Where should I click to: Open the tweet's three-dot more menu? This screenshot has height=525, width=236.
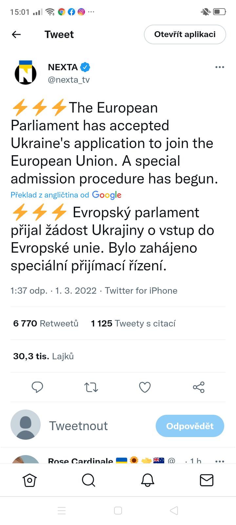pyautogui.click(x=219, y=67)
